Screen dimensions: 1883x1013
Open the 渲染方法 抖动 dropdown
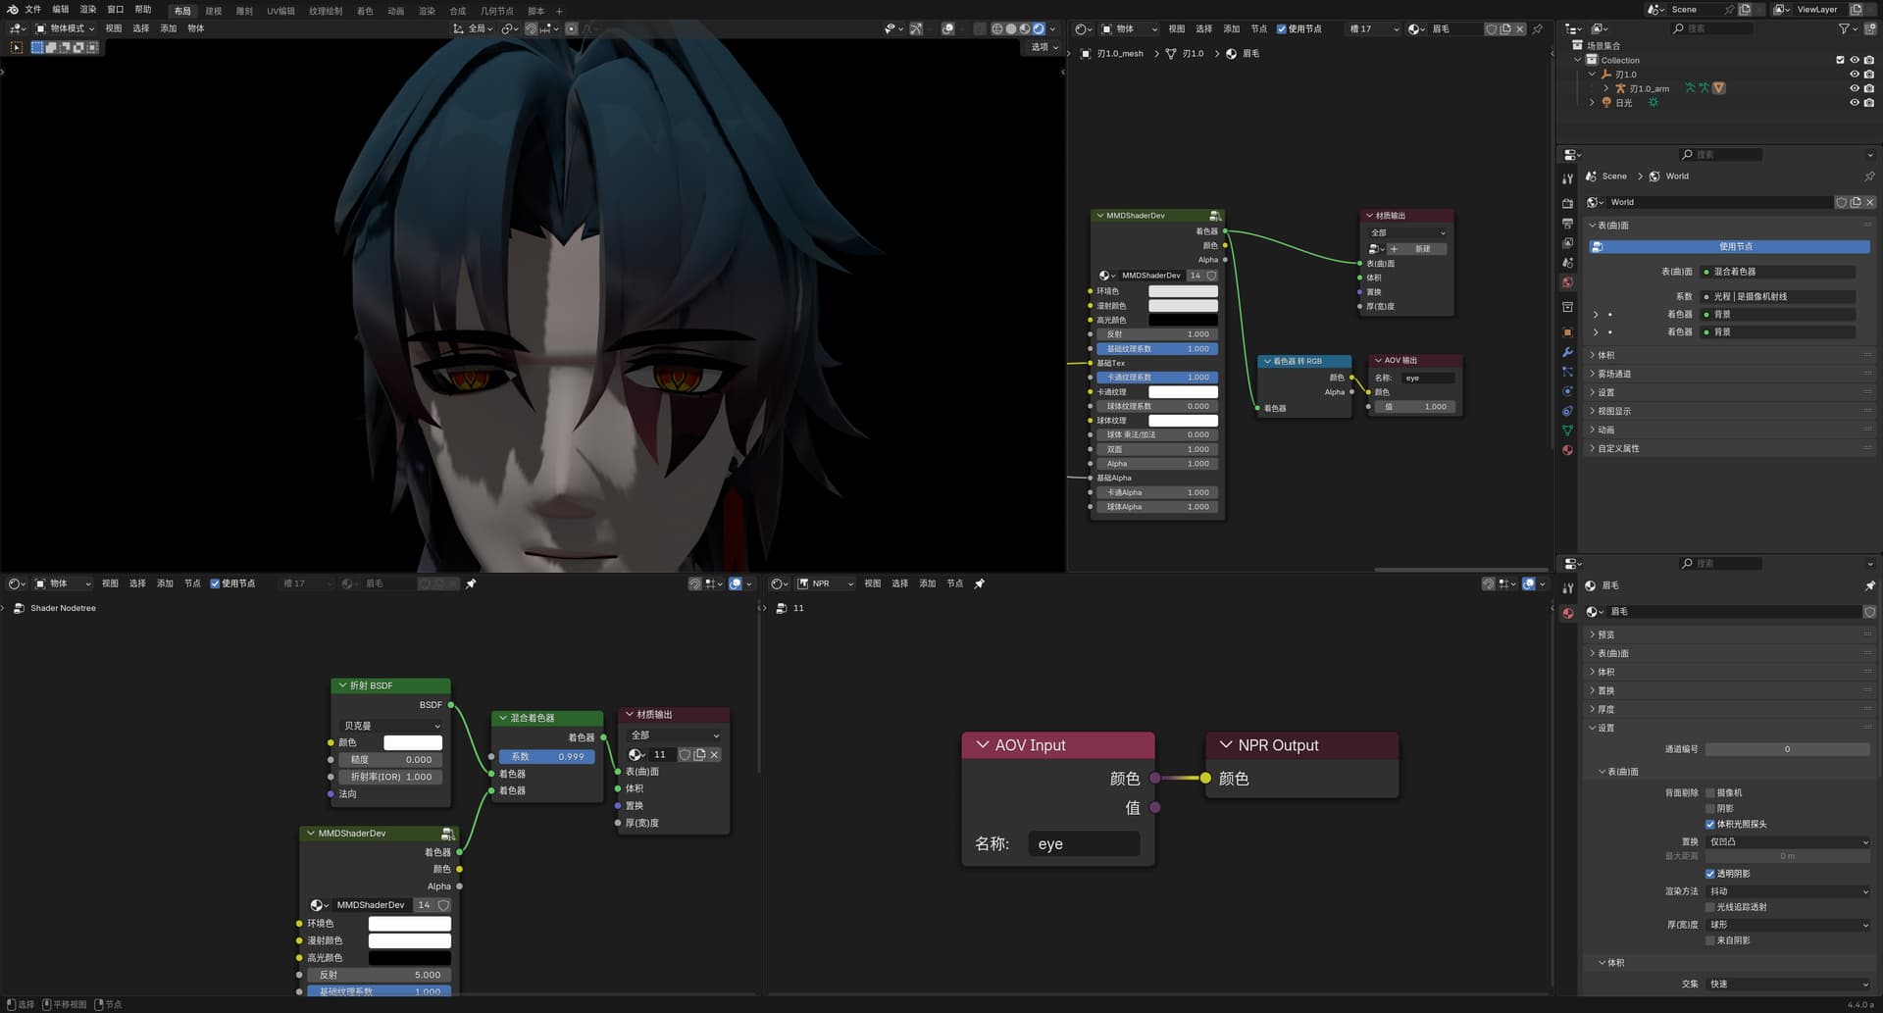pos(1788,891)
